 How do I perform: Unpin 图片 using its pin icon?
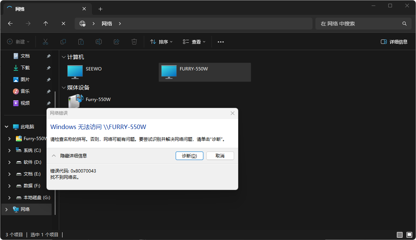48,80
